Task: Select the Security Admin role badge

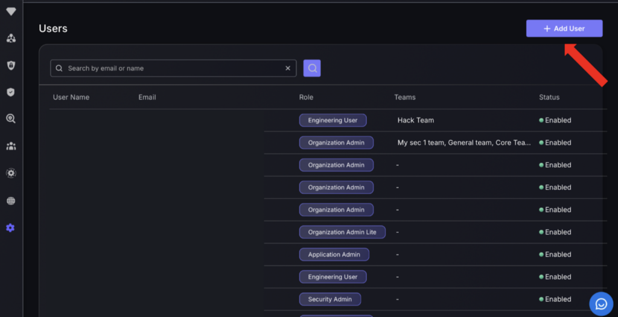Action: pos(330,300)
